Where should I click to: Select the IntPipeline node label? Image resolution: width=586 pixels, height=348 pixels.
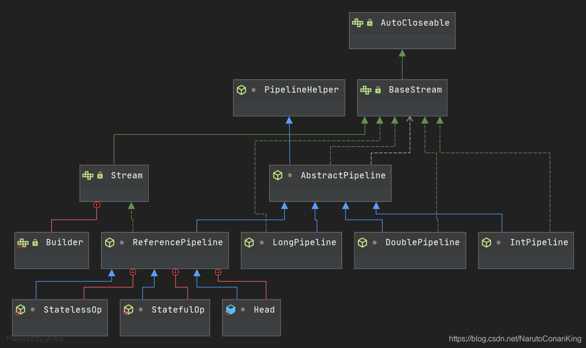[x=539, y=242]
